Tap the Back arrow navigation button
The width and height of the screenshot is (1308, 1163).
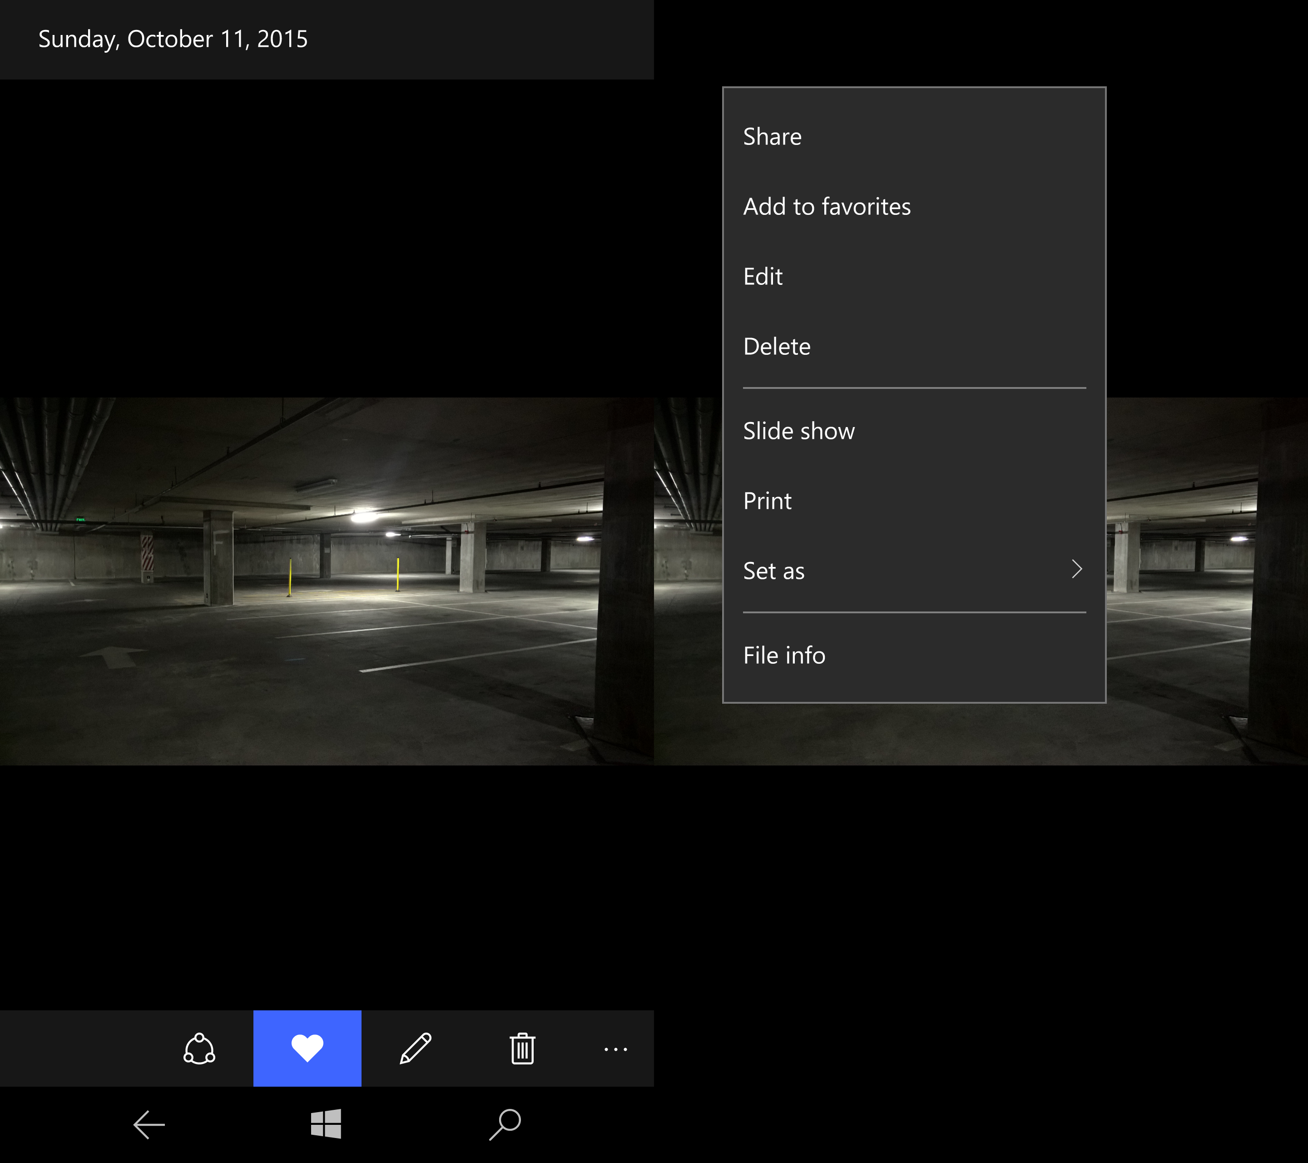149,1124
